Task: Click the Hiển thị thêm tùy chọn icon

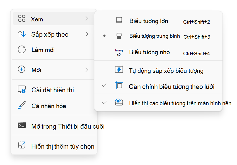Action: coord(22,145)
